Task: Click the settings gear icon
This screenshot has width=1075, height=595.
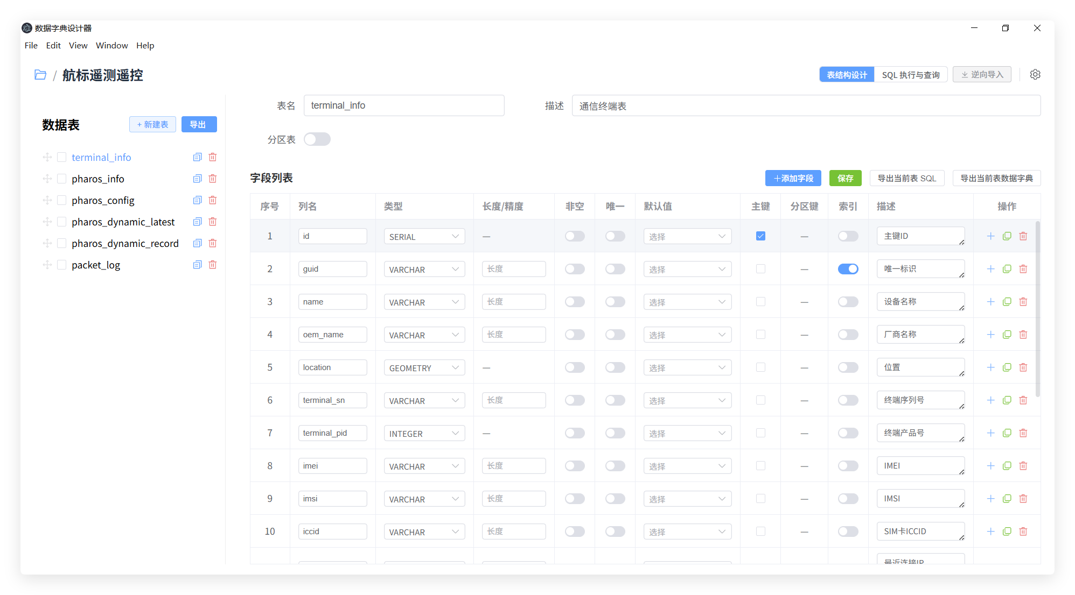Action: click(1035, 74)
